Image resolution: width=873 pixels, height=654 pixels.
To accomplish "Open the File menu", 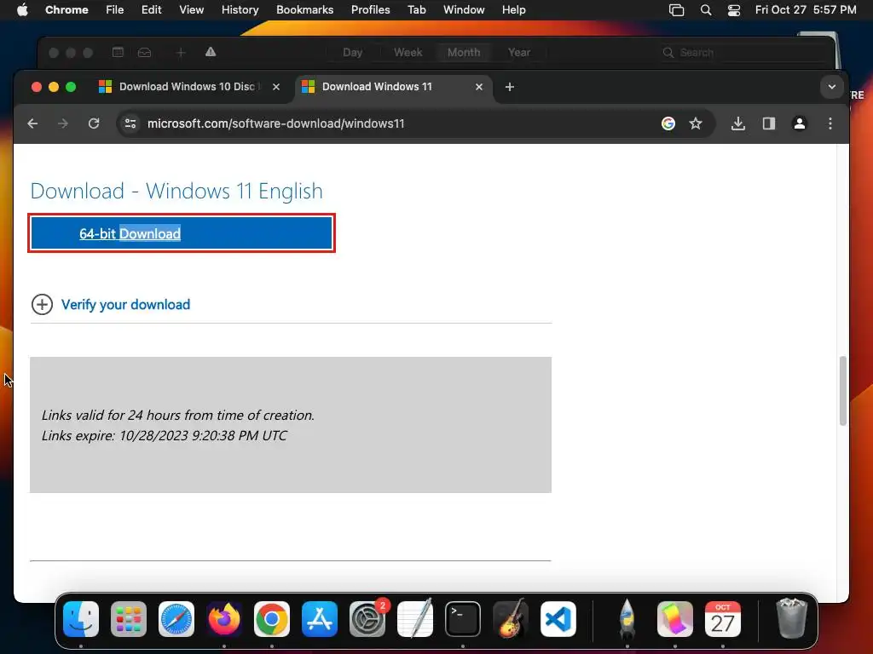I will coord(115,10).
